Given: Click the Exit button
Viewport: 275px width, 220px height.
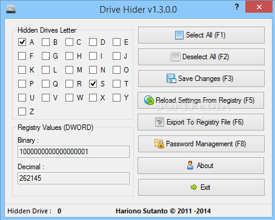Looking at the screenshot, I should [201, 187].
